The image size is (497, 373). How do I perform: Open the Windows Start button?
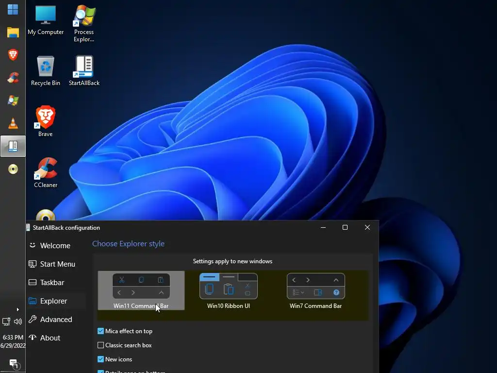(13, 10)
